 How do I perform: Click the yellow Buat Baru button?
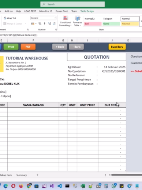click(x=117, y=47)
